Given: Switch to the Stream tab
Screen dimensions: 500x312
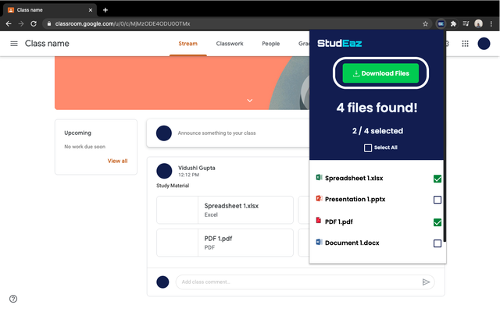Looking at the screenshot, I should [x=187, y=44].
